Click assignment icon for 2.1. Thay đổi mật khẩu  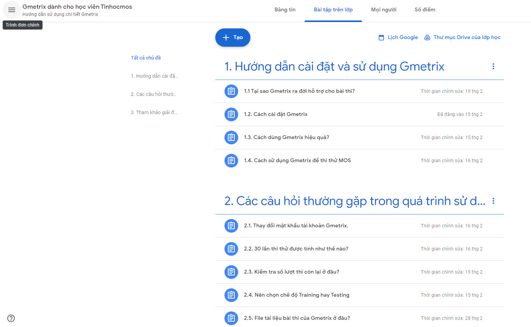tap(231, 226)
